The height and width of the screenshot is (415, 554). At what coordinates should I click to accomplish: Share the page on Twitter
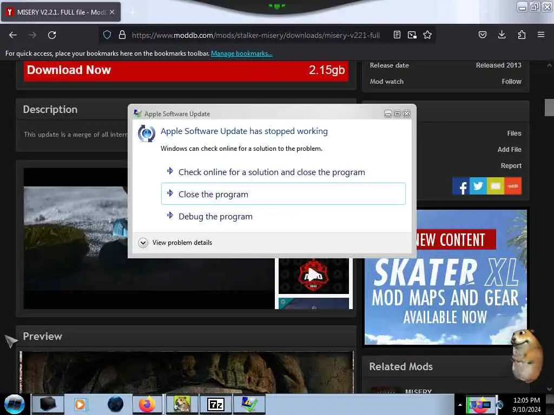tap(478, 186)
